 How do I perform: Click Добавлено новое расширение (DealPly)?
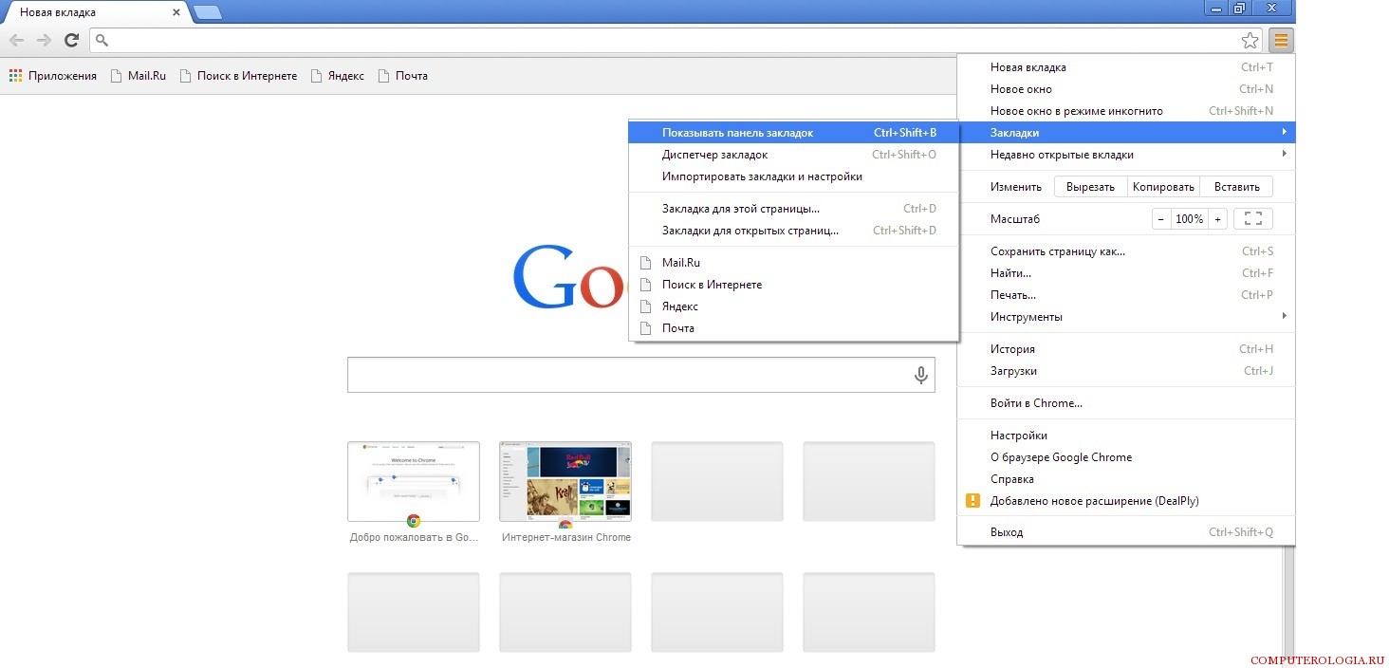click(1126, 501)
